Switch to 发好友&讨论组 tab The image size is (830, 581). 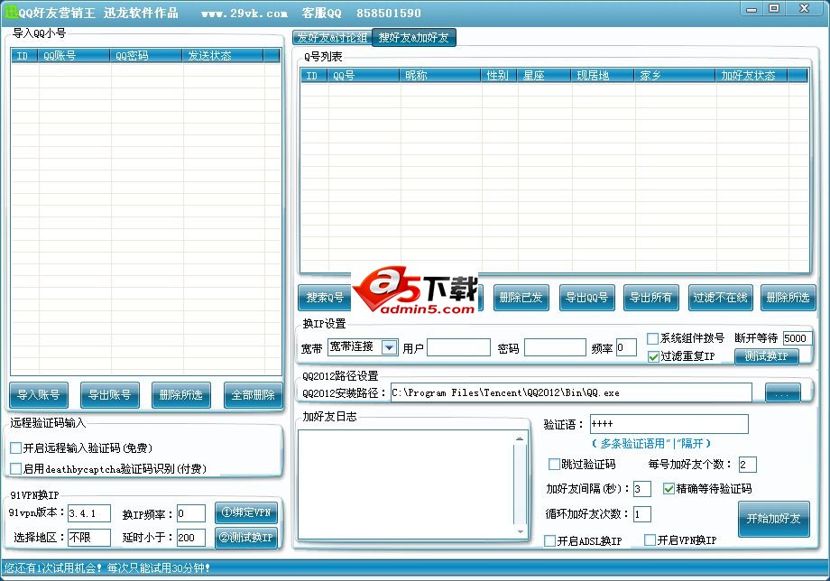(x=332, y=38)
